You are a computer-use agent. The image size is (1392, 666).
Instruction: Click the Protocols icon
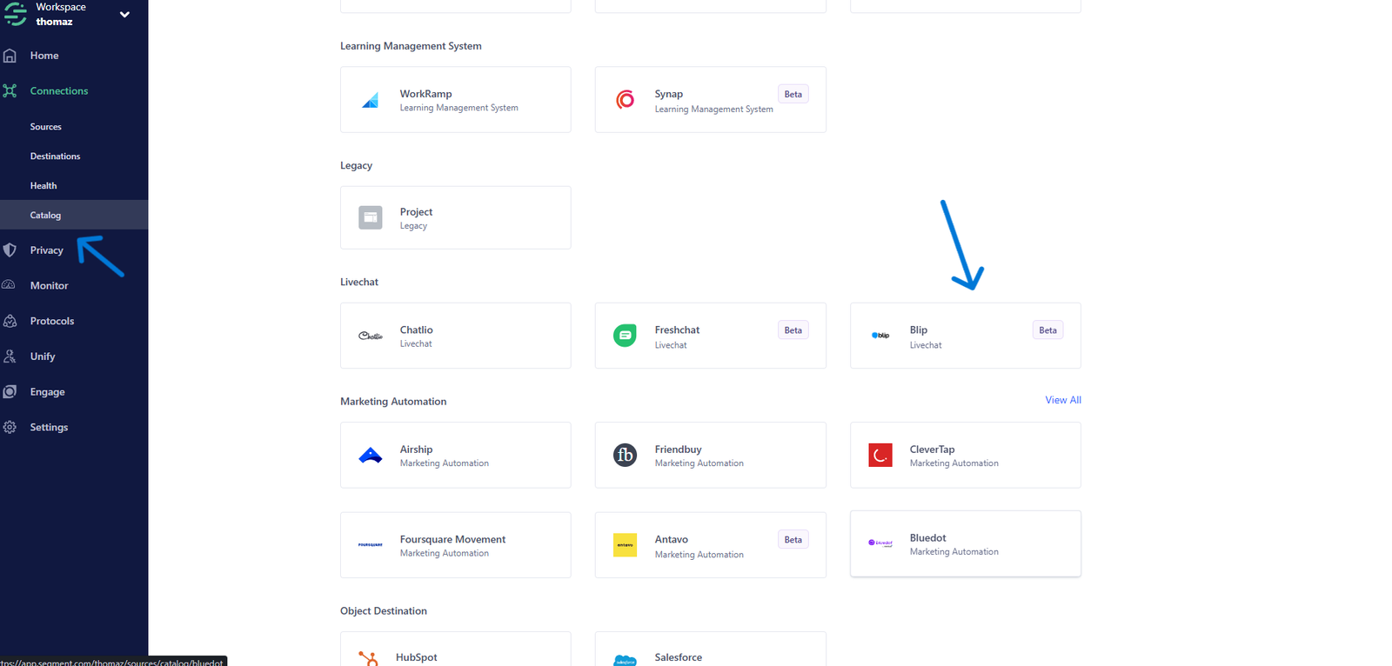(x=10, y=321)
